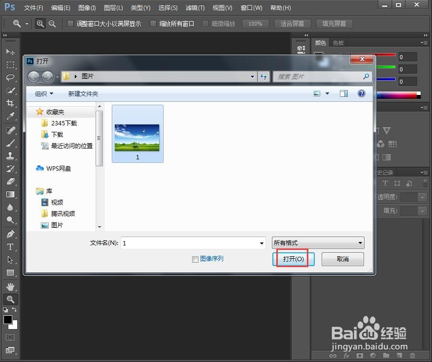
Task: Open the 滤镜(T) menu
Action: tap(195, 8)
